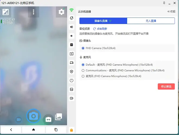Flip camera with switch-camera icon
The width and height of the screenshot is (179, 135).
pyautogui.click(x=48, y=120)
